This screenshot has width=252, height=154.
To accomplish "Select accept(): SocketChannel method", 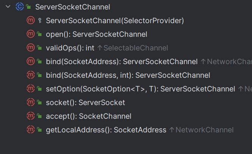I will point(89,116).
